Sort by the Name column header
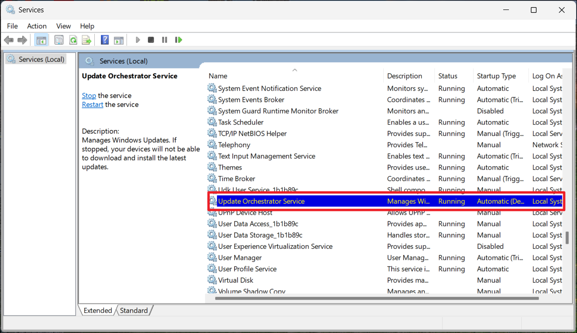 tap(218, 76)
